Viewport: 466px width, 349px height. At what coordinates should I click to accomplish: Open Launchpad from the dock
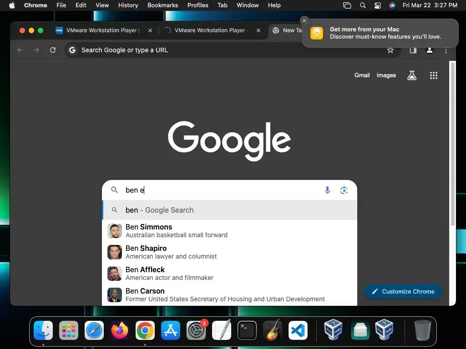click(69, 330)
